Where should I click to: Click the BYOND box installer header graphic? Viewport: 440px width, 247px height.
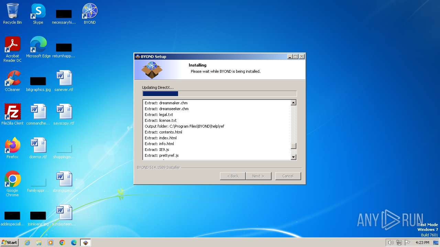coord(152,70)
